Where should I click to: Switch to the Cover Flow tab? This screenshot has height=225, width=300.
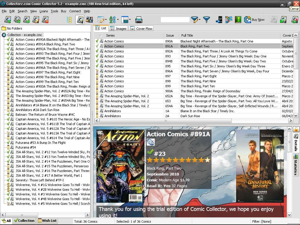(x=141, y=28)
